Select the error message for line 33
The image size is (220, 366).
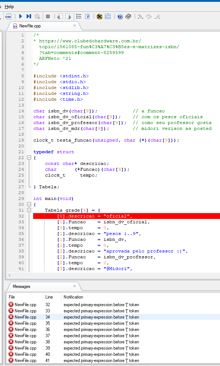(113, 311)
